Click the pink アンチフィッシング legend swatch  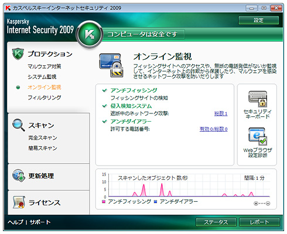104,202
